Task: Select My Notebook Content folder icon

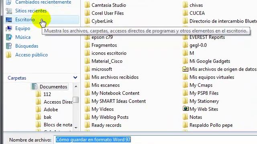Action: [88, 93]
